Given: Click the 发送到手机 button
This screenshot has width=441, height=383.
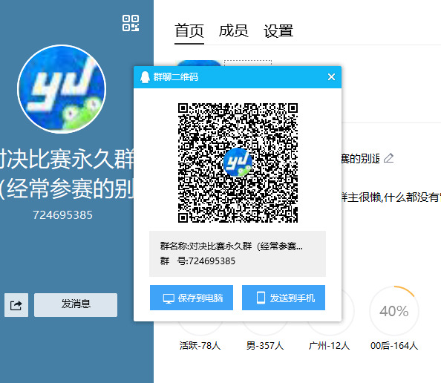Looking at the screenshot, I should 284,298.
